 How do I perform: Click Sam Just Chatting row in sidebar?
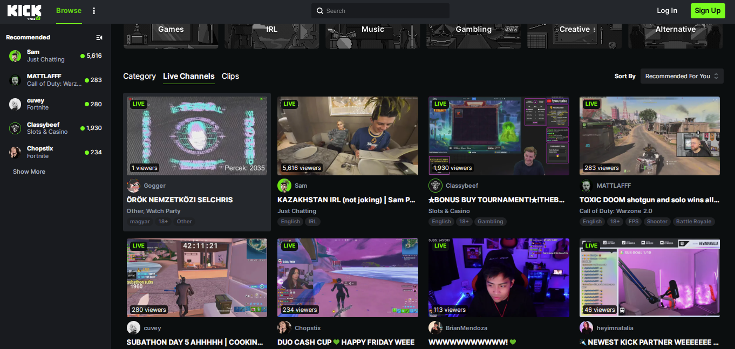click(56, 56)
